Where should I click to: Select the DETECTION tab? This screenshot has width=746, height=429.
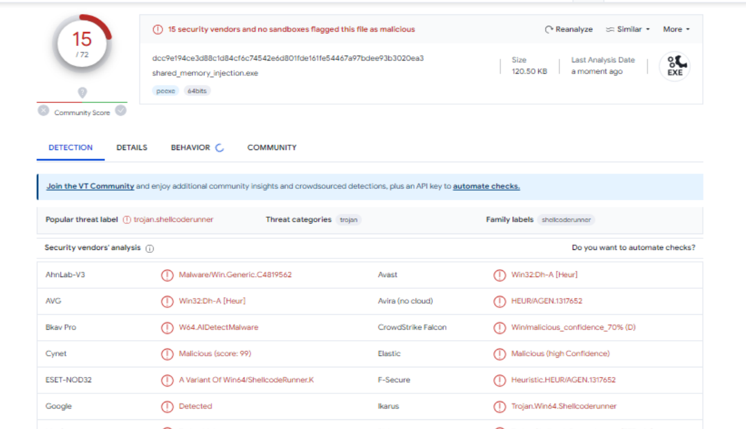click(70, 148)
